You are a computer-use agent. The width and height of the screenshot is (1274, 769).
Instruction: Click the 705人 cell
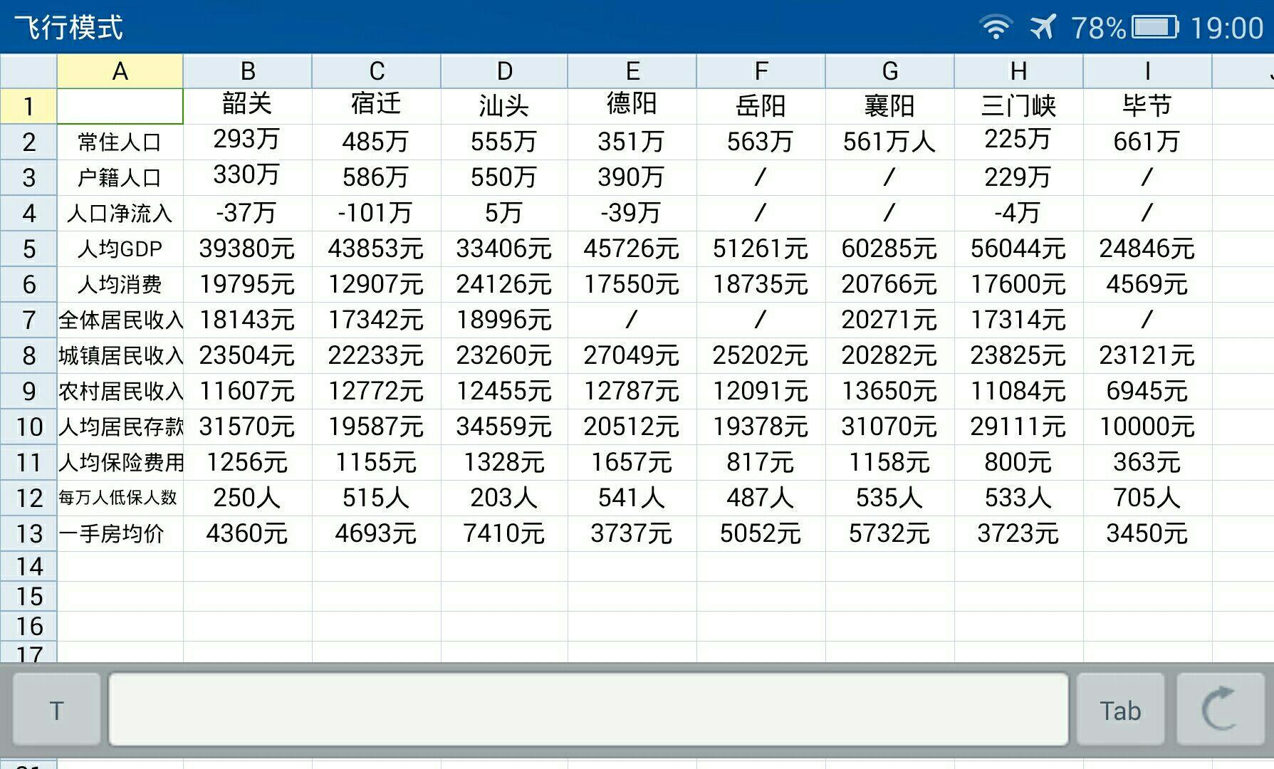pyautogui.click(x=1147, y=498)
